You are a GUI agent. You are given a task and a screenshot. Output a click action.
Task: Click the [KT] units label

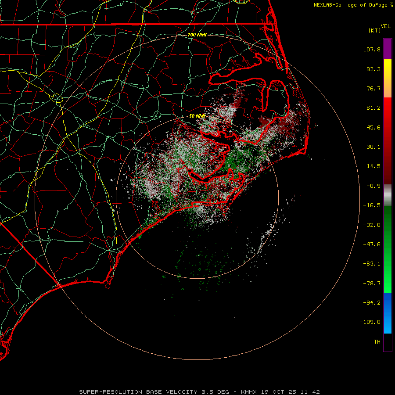pos(375,30)
